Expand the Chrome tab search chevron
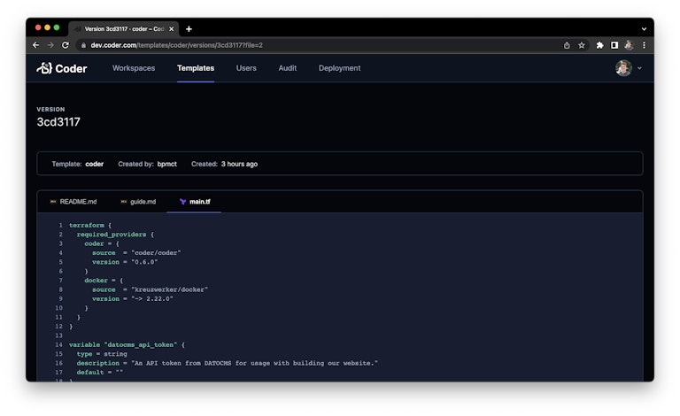This screenshot has width=680, height=416. [x=644, y=28]
